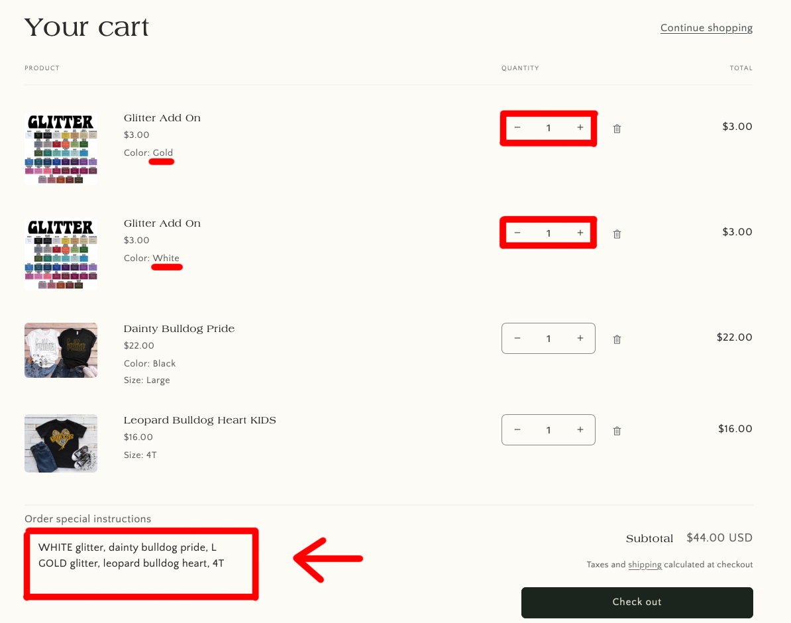Click trash icon for Dainty Bulldog Pride
Screen dimensions: 791x623
(617, 339)
